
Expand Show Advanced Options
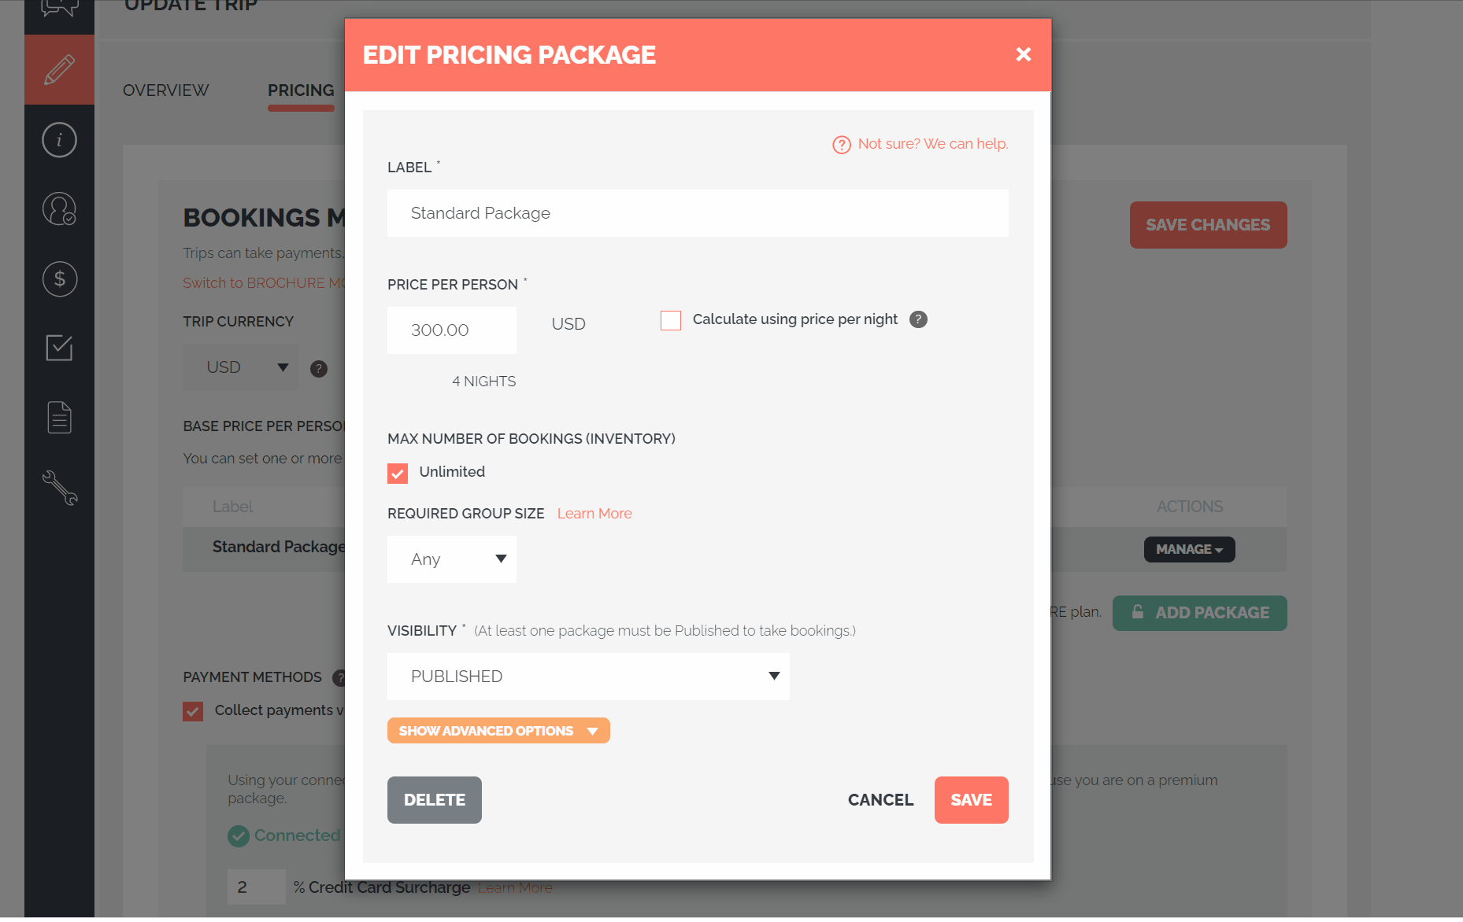click(498, 731)
